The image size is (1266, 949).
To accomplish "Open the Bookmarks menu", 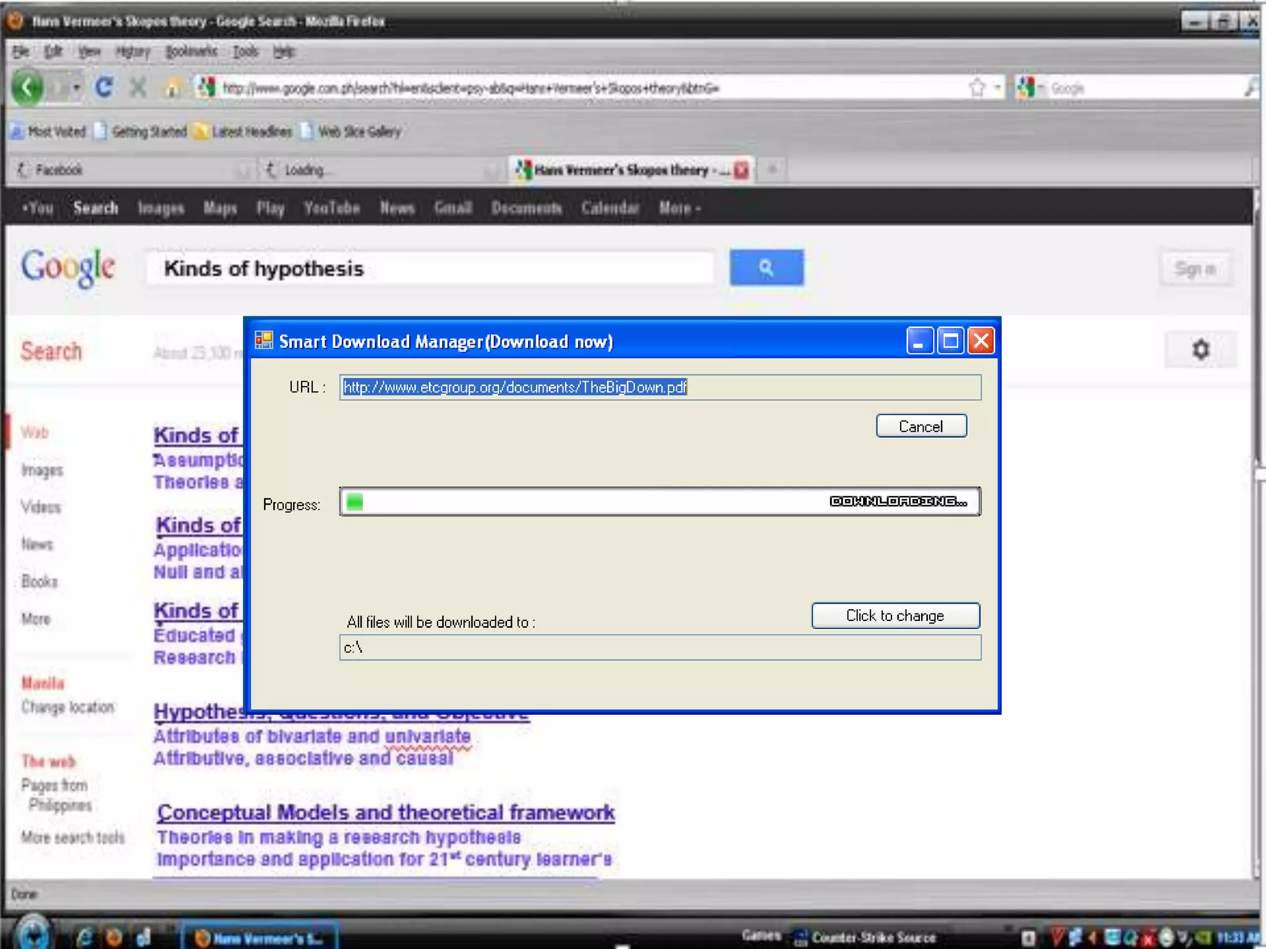I will point(191,51).
